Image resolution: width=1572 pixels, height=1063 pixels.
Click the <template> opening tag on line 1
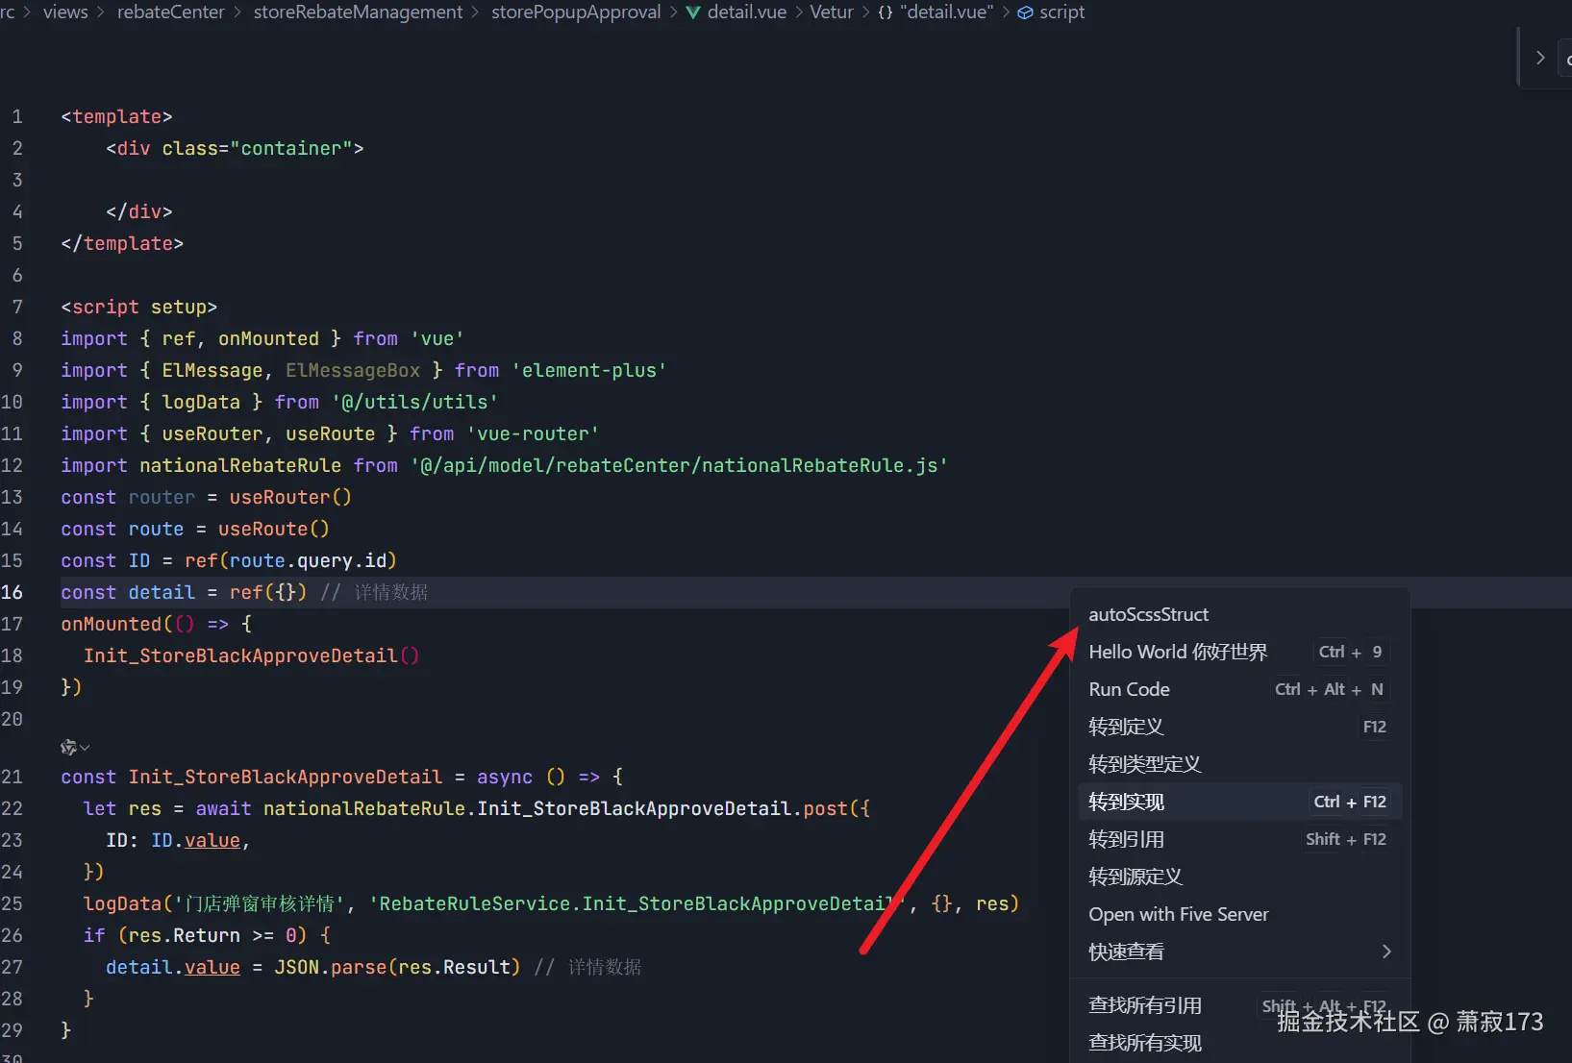[116, 116]
